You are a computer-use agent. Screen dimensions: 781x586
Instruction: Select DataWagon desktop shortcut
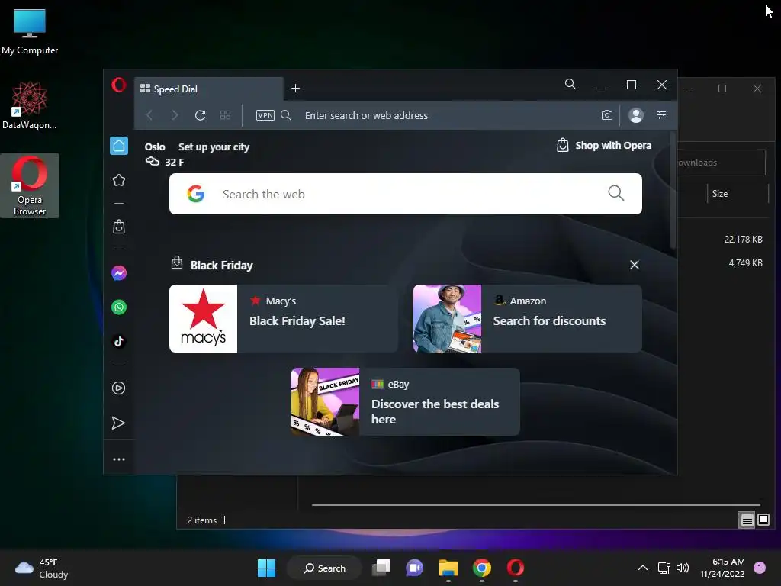tap(30, 105)
